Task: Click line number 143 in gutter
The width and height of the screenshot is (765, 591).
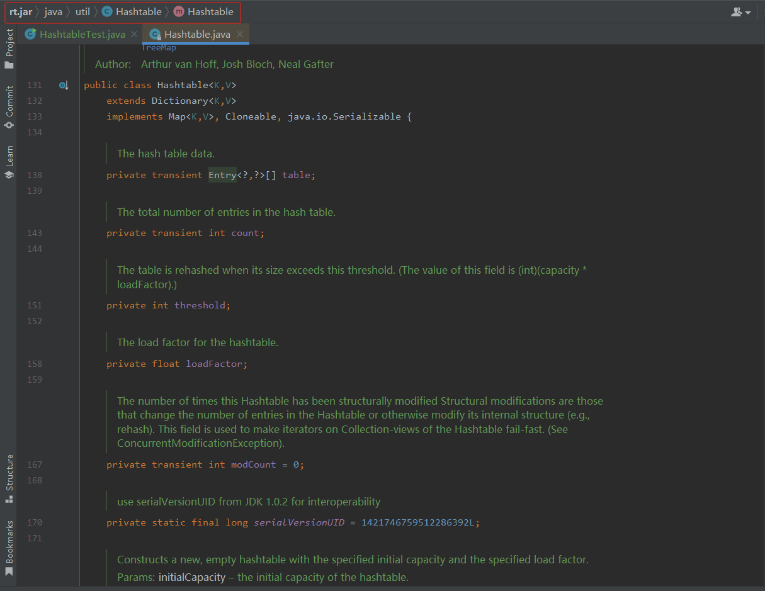Action: tap(35, 233)
